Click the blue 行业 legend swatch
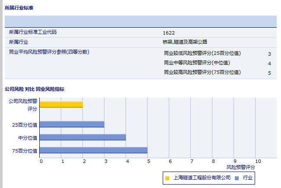 [238, 178]
